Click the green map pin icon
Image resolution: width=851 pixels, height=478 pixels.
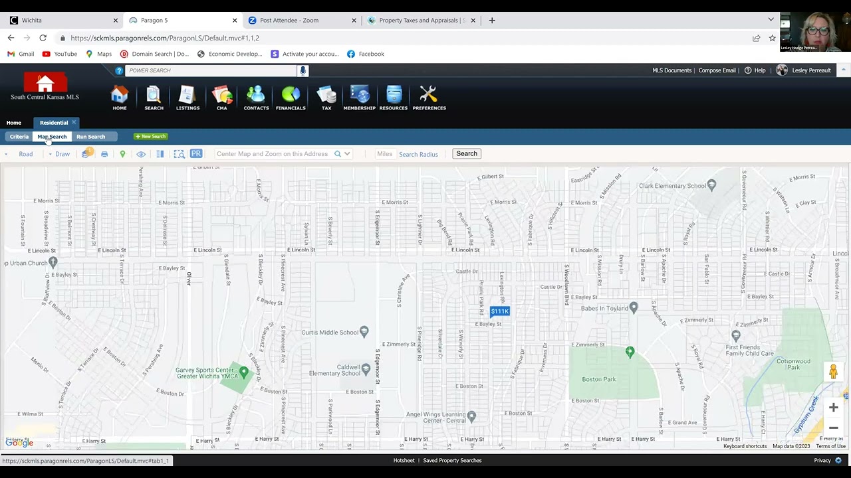(x=122, y=154)
